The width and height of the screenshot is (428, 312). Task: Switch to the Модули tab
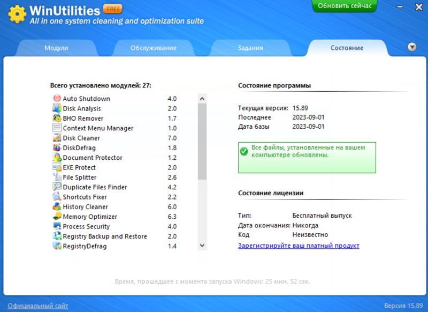[56, 48]
